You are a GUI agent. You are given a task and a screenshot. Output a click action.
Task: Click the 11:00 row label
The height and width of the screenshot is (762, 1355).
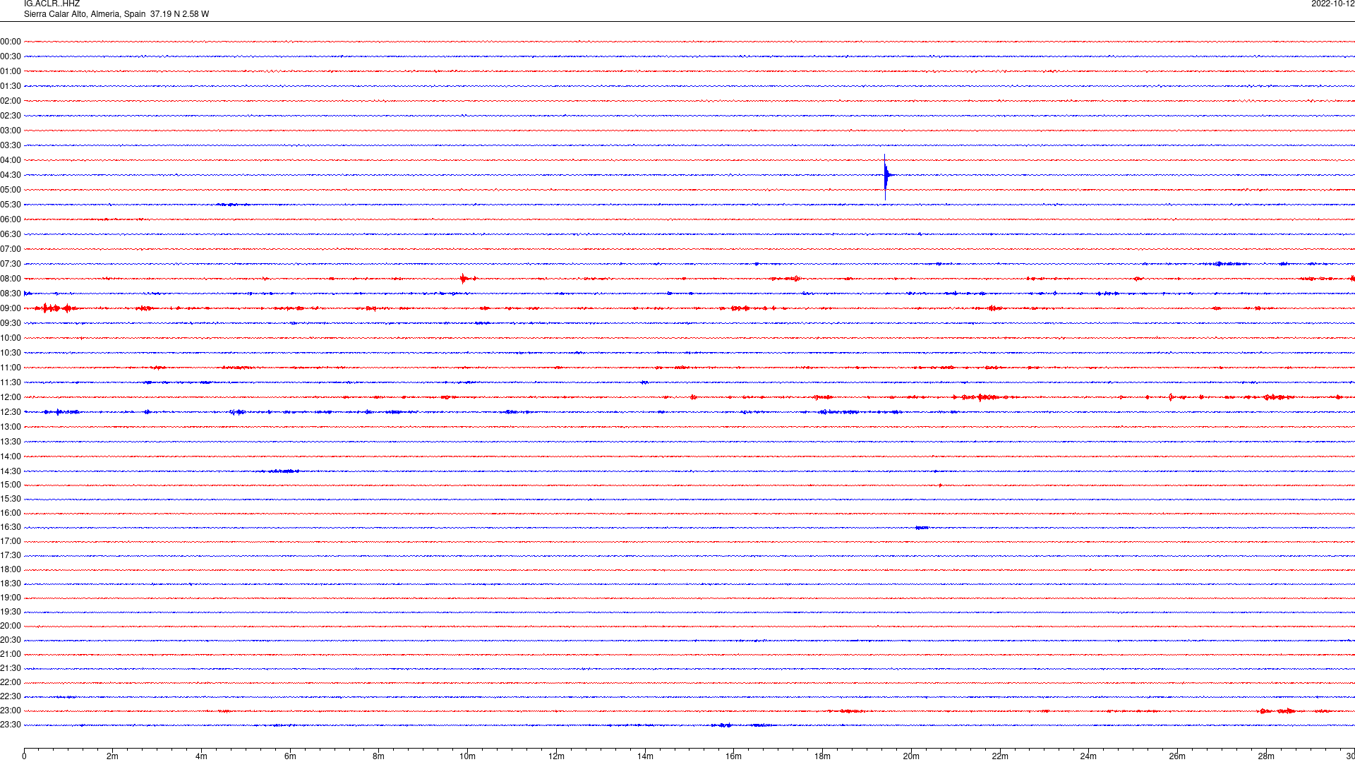pyautogui.click(x=11, y=368)
